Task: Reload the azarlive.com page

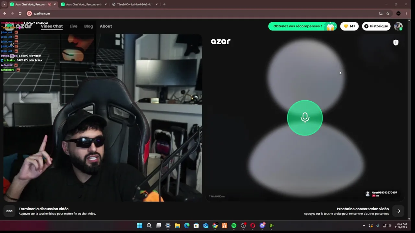Action: pos(20,14)
